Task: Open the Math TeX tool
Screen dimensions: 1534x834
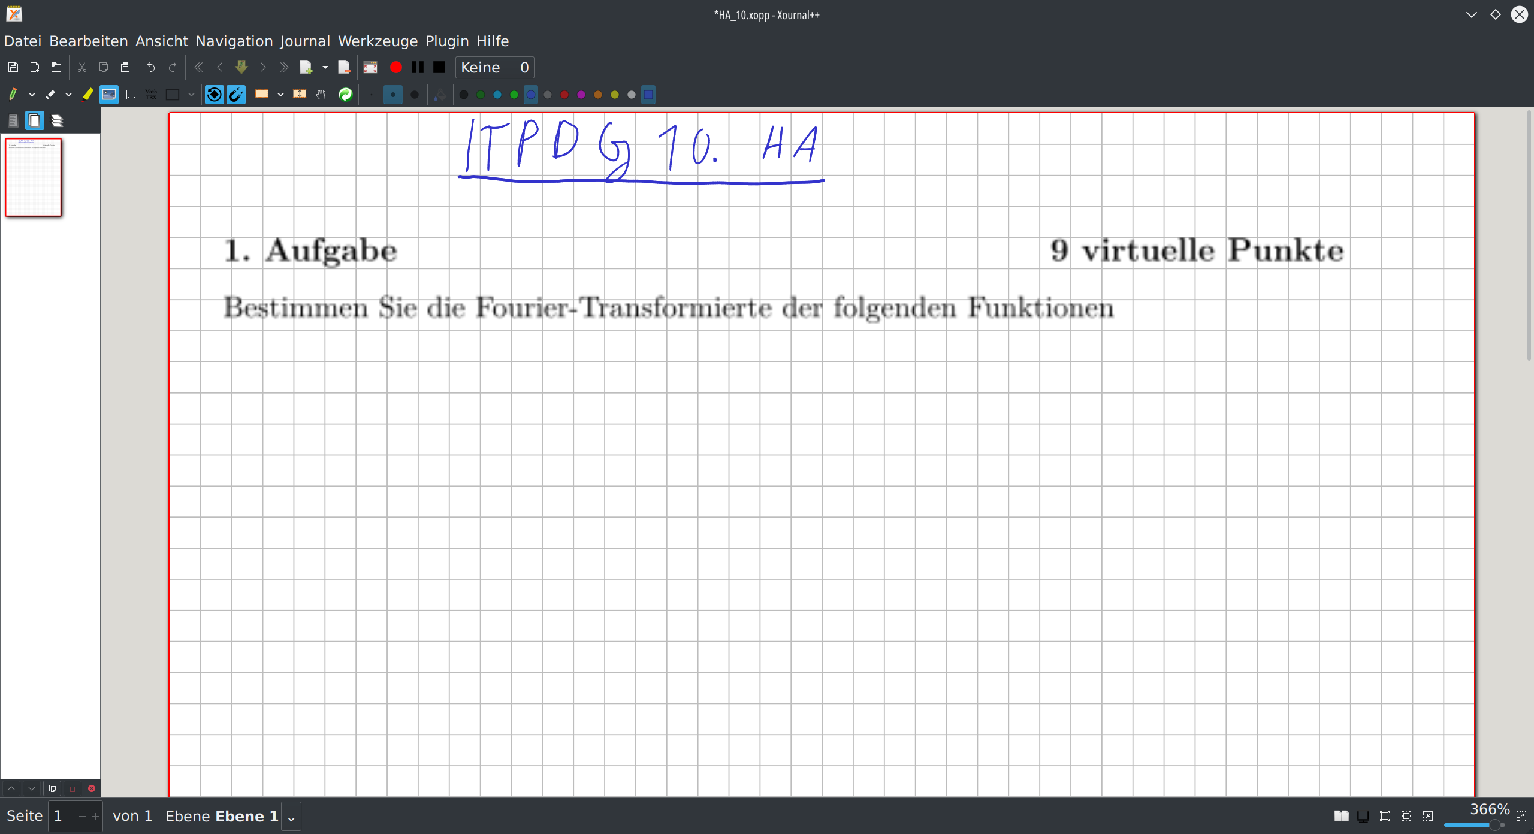Action: [151, 94]
